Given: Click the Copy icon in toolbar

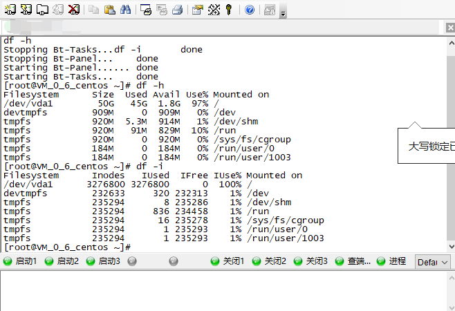Looking at the screenshot, I should 93,10.
